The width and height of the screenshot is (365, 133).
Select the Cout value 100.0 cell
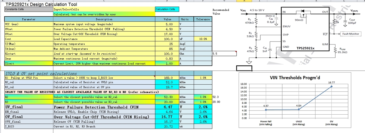pos(167,39)
